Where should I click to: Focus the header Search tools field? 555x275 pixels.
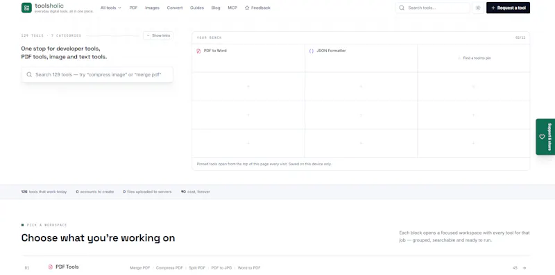432,8
